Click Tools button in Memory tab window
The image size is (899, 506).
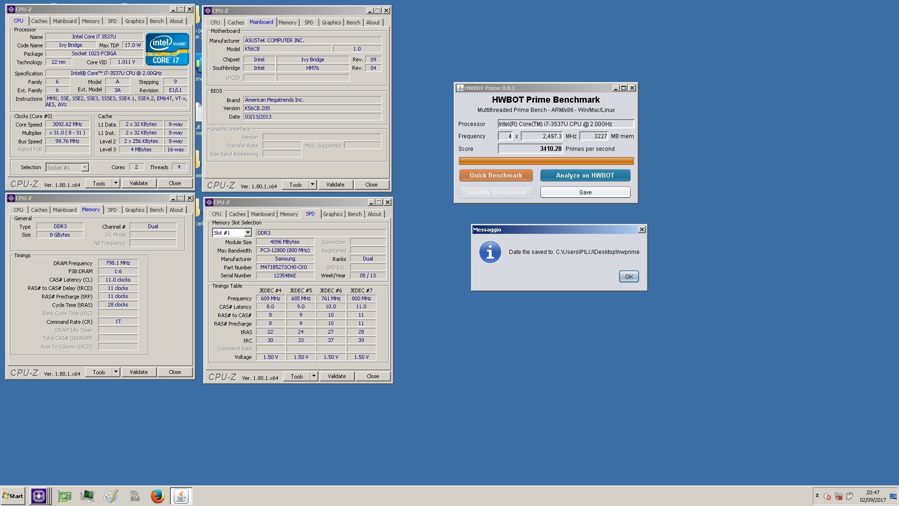point(99,372)
